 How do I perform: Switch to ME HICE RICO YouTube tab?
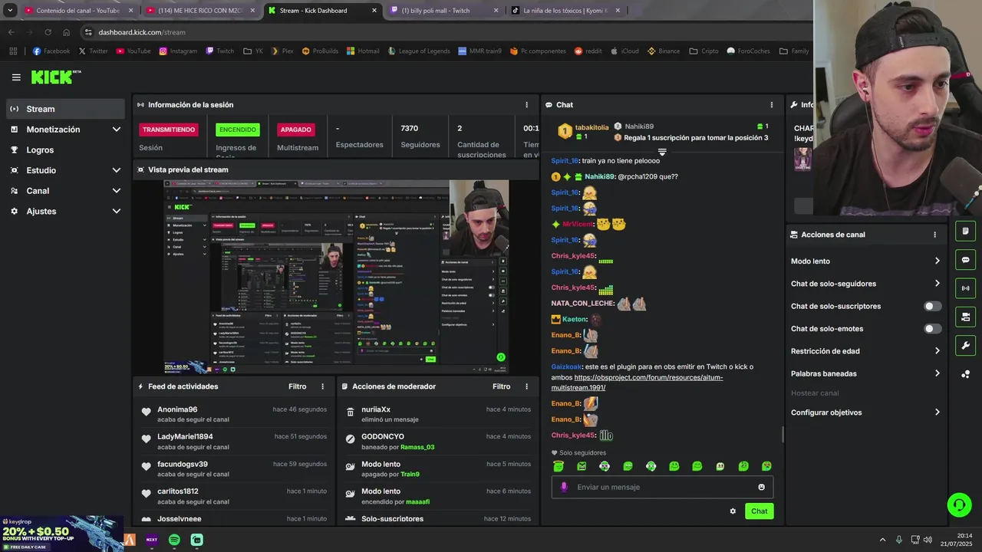pos(199,11)
